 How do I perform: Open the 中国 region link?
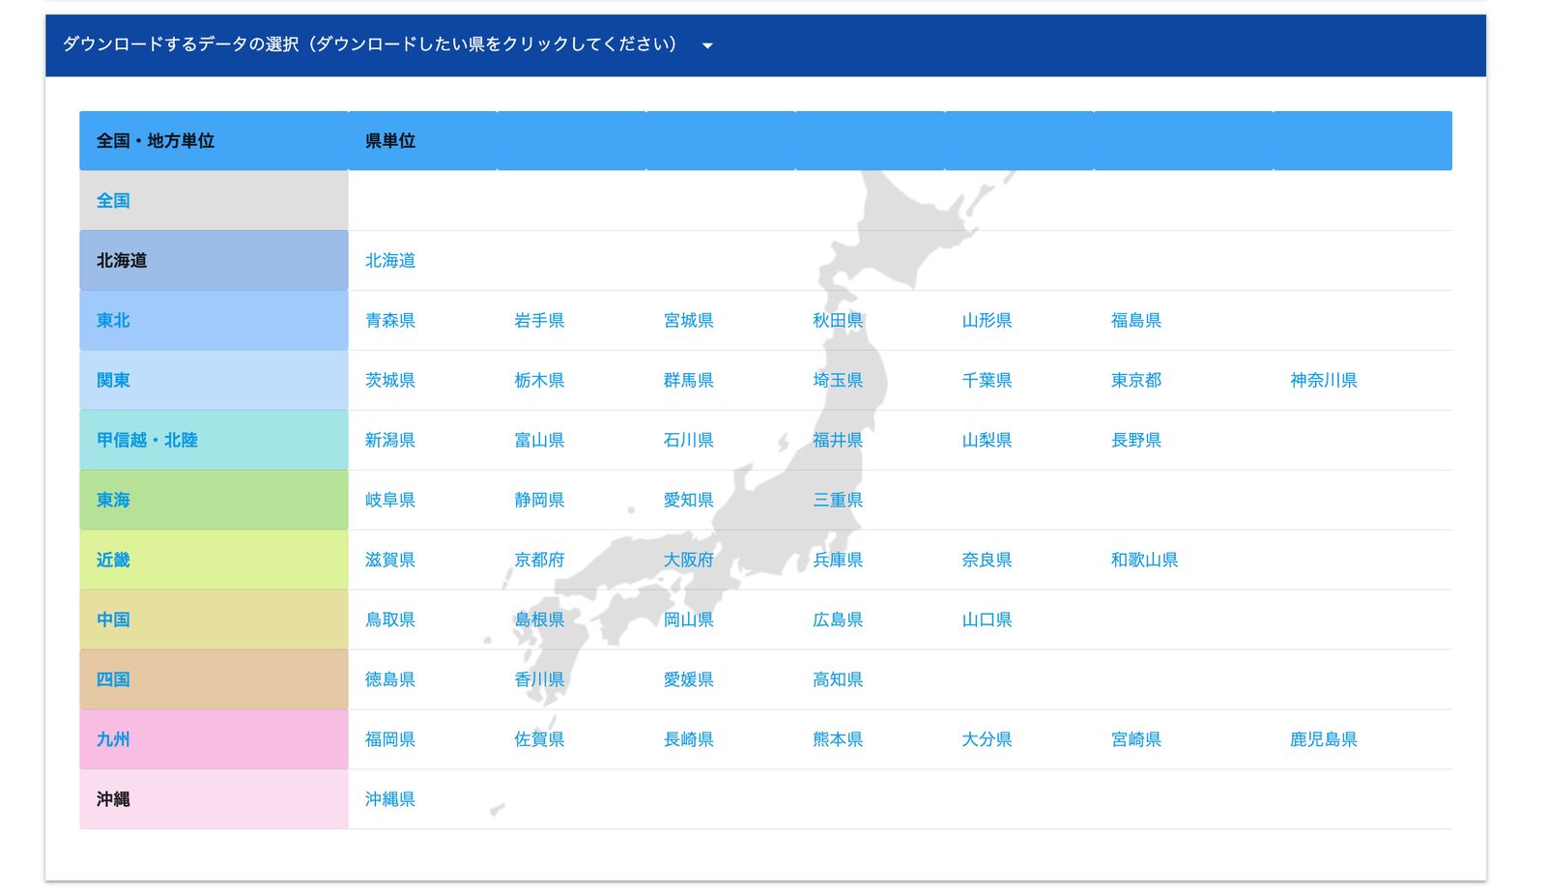click(x=113, y=620)
